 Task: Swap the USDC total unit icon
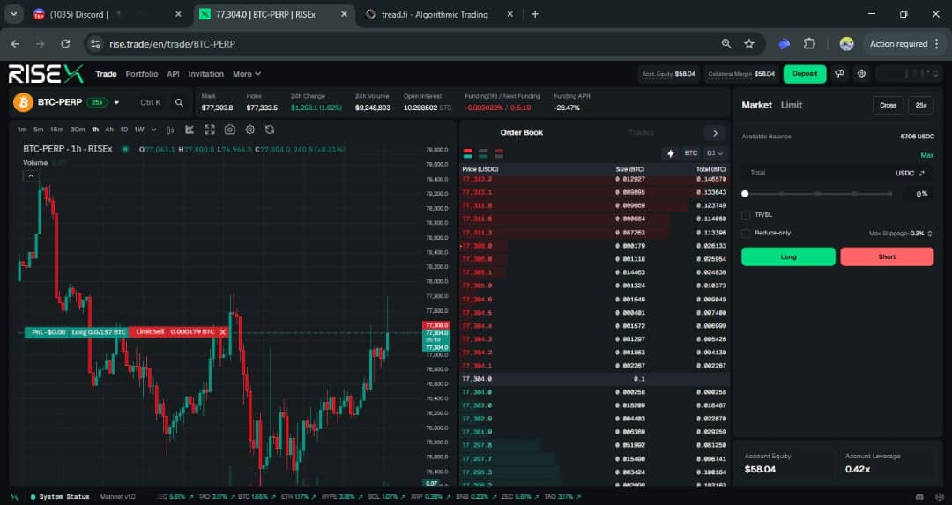click(x=922, y=173)
